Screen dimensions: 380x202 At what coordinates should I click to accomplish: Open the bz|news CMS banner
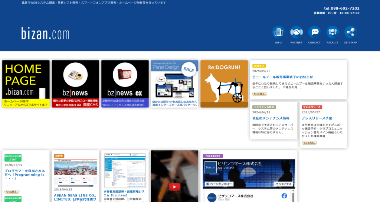click(75, 84)
